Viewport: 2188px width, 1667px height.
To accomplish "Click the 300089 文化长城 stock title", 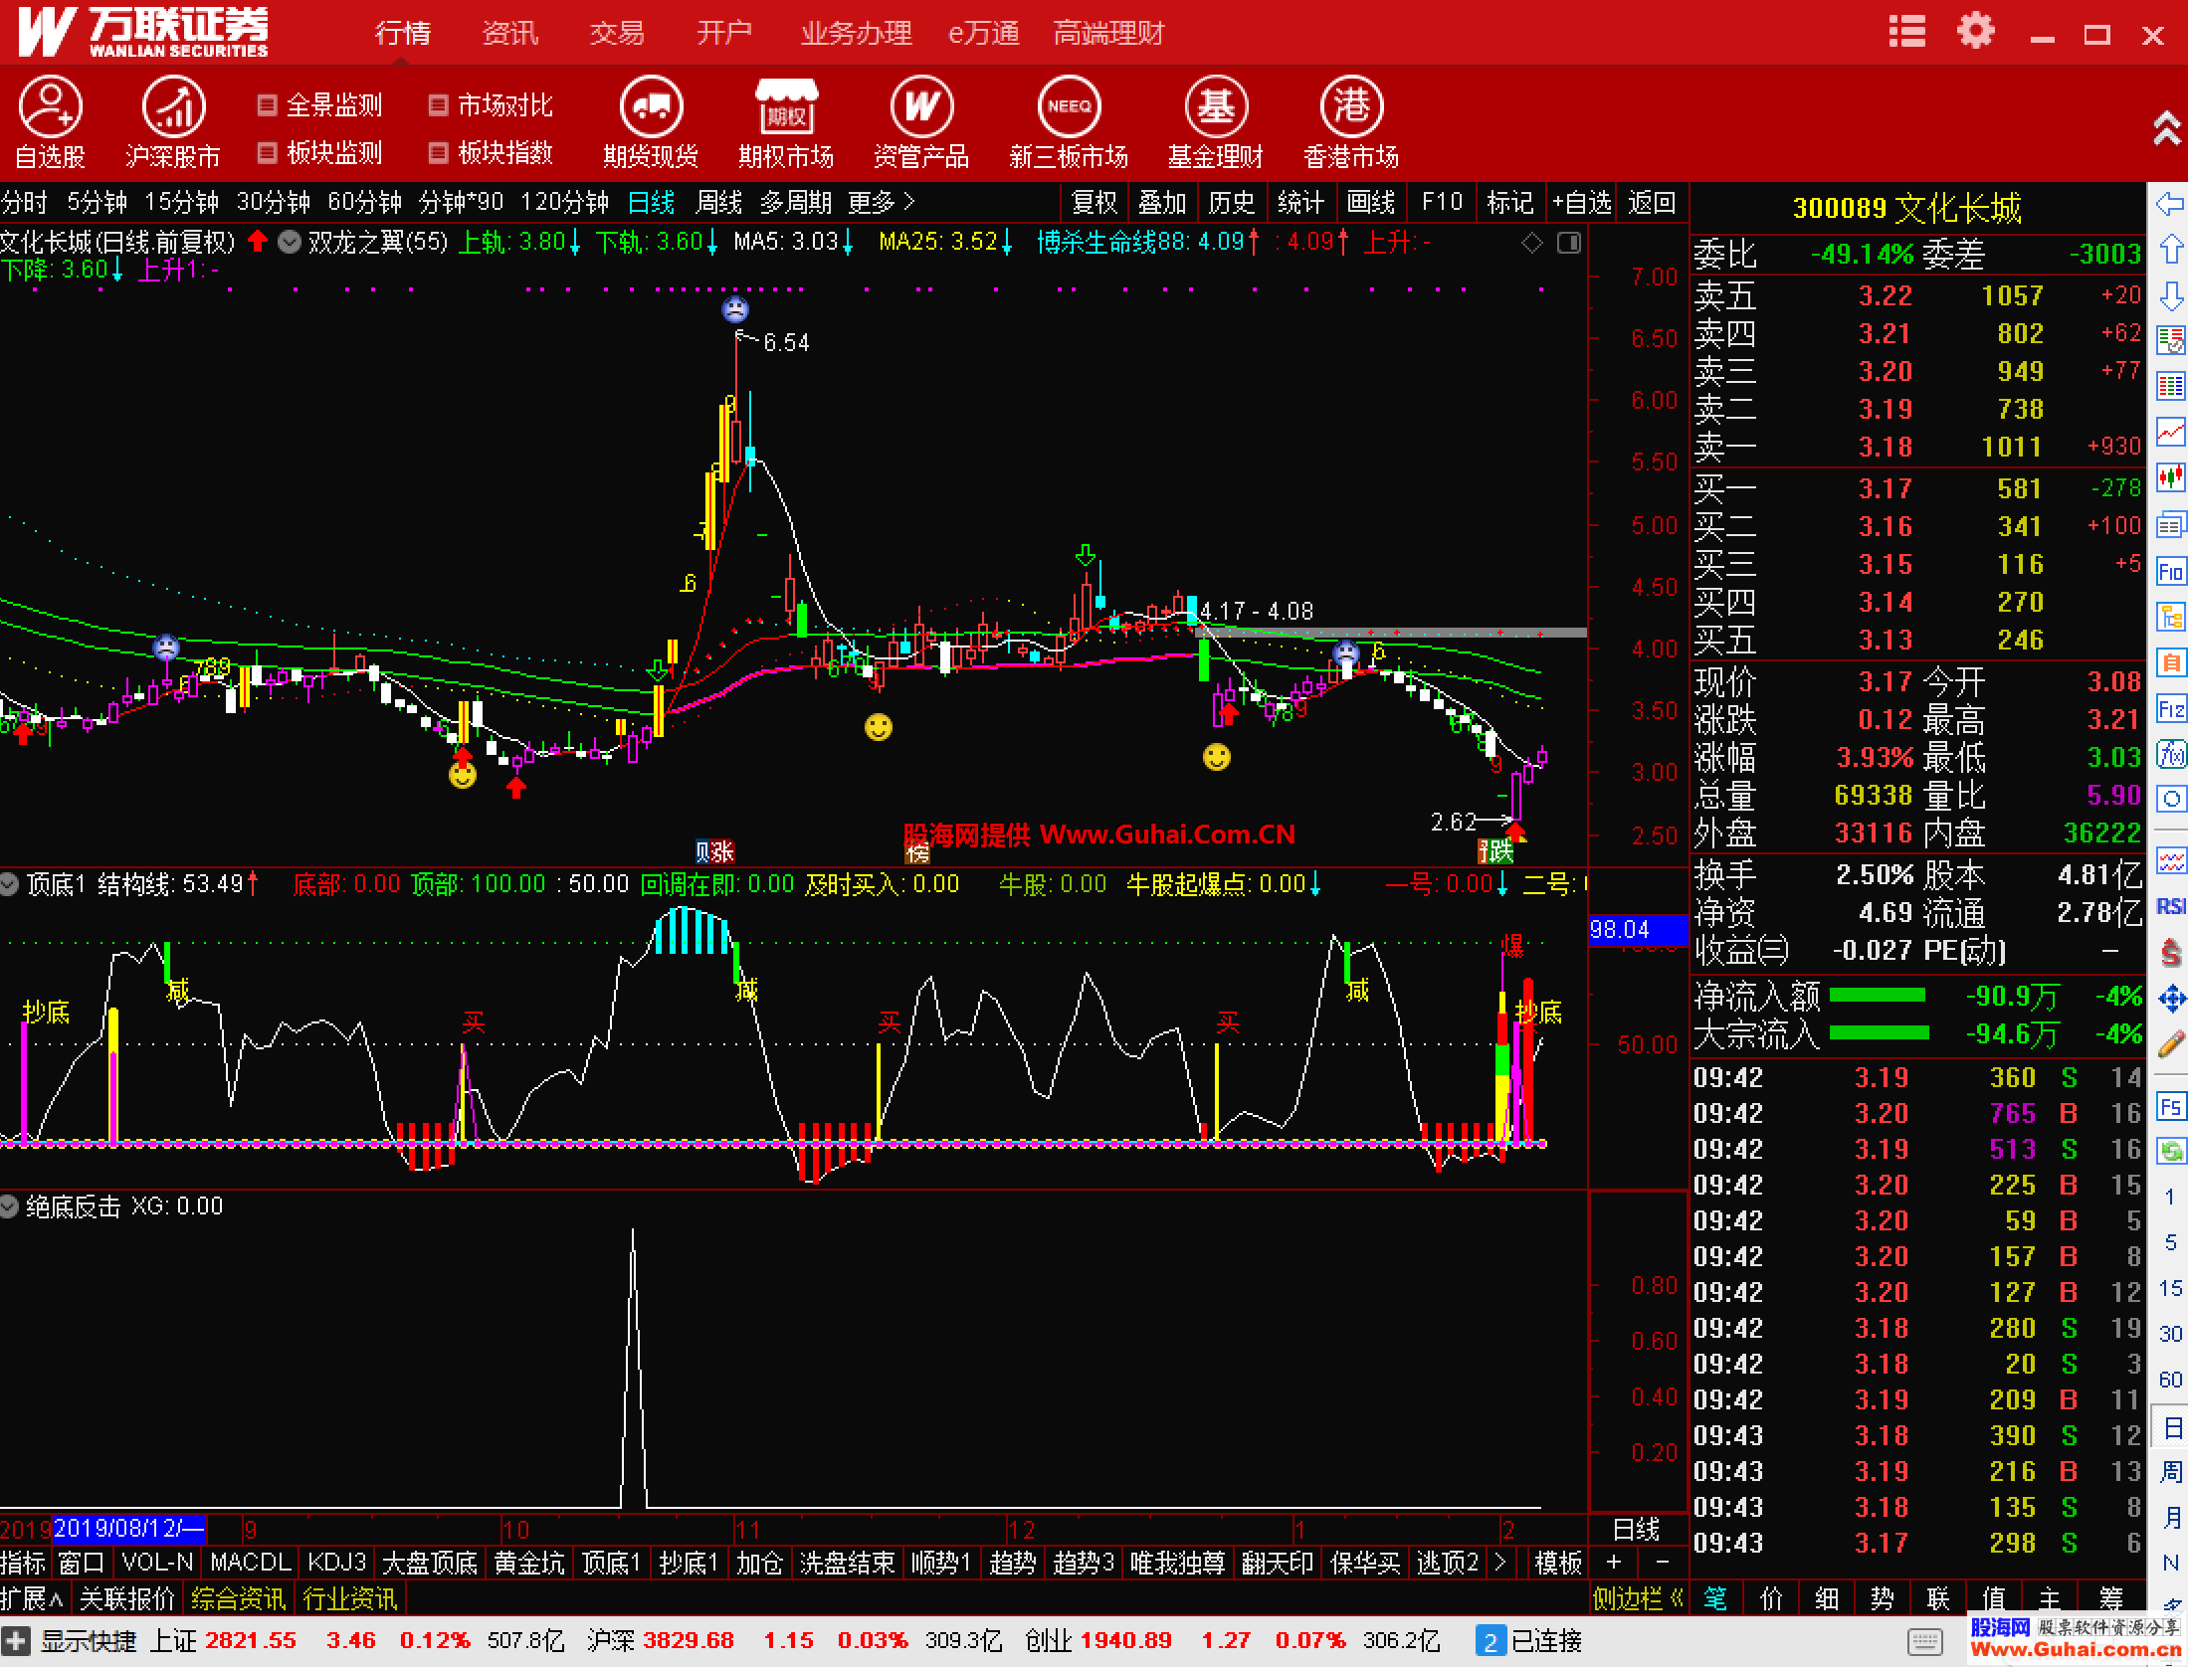I will click(1906, 208).
